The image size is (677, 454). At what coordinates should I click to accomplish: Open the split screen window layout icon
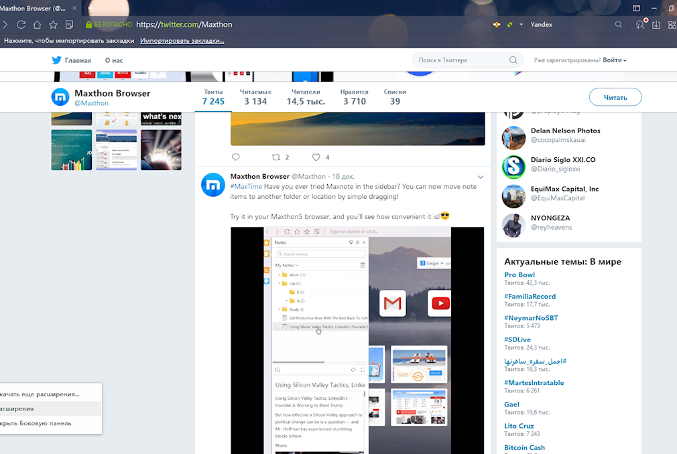(636, 8)
